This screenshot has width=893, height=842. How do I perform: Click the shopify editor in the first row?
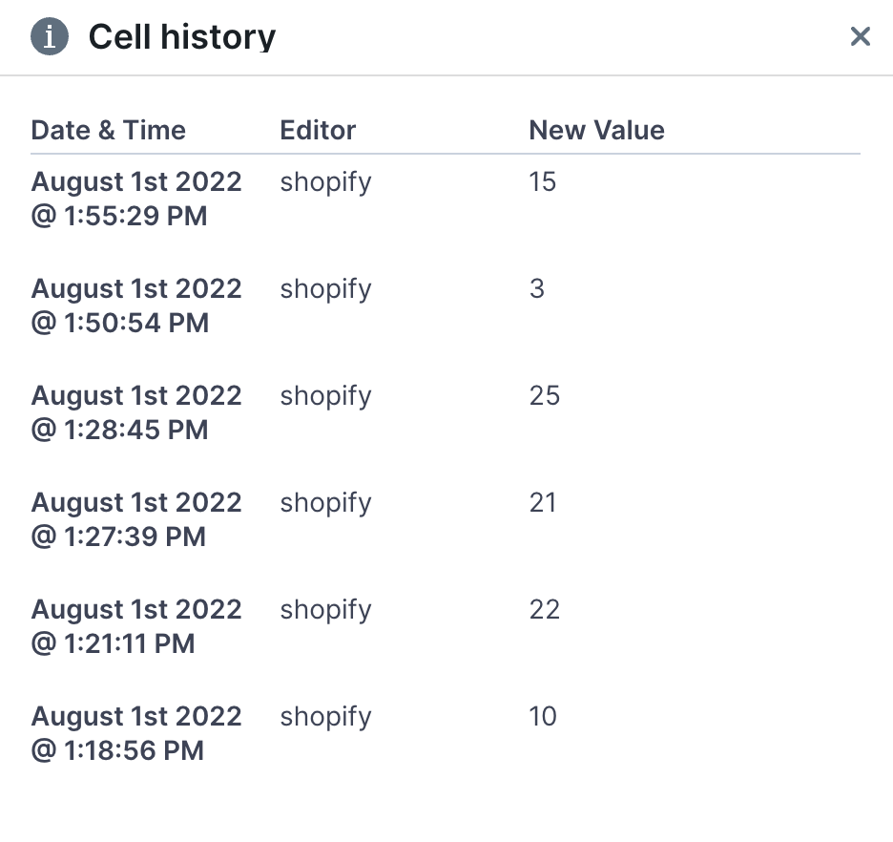[x=325, y=182]
